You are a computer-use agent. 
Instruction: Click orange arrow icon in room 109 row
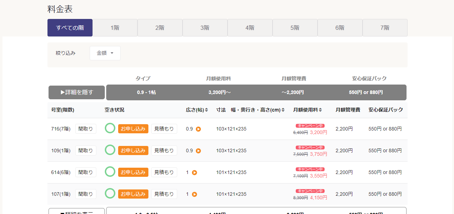(x=198, y=151)
